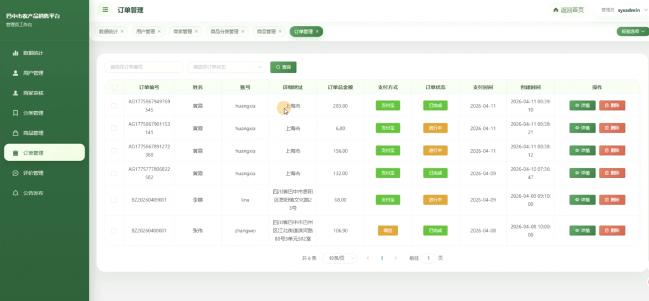This screenshot has height=301, width=649.
Task: Close the 商家管理 tab
Action: [196, 32]
